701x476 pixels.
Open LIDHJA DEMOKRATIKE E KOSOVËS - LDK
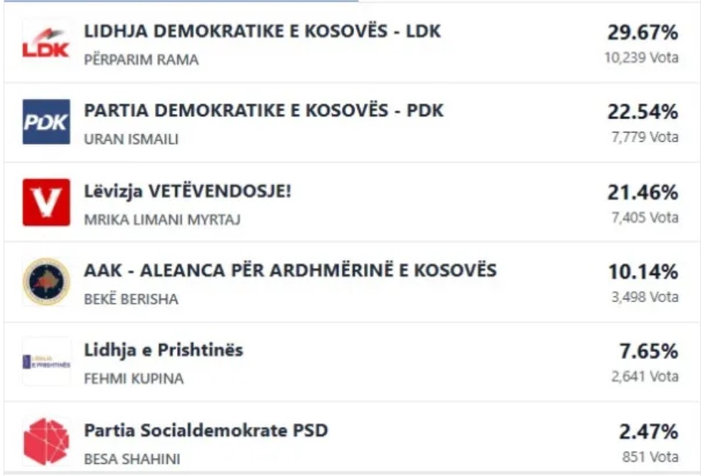262,31
